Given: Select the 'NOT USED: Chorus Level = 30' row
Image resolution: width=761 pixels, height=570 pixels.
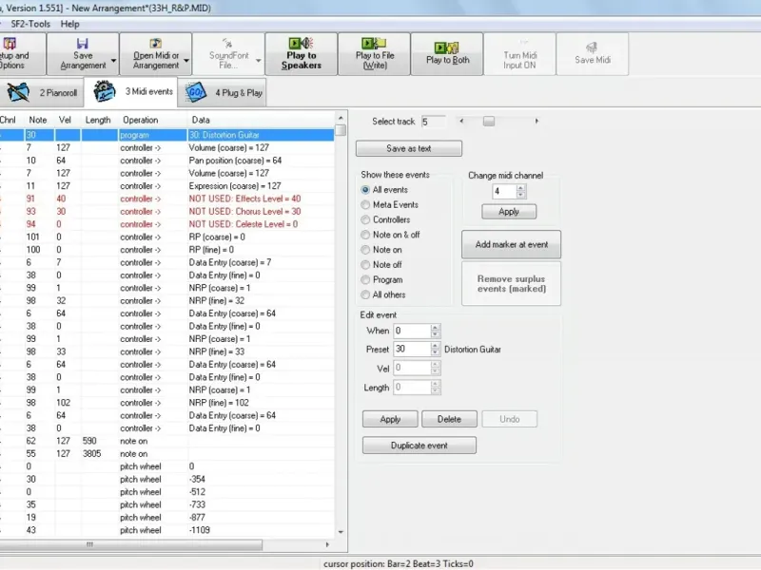Looking at the screenshot, I should tap(167, 211).
